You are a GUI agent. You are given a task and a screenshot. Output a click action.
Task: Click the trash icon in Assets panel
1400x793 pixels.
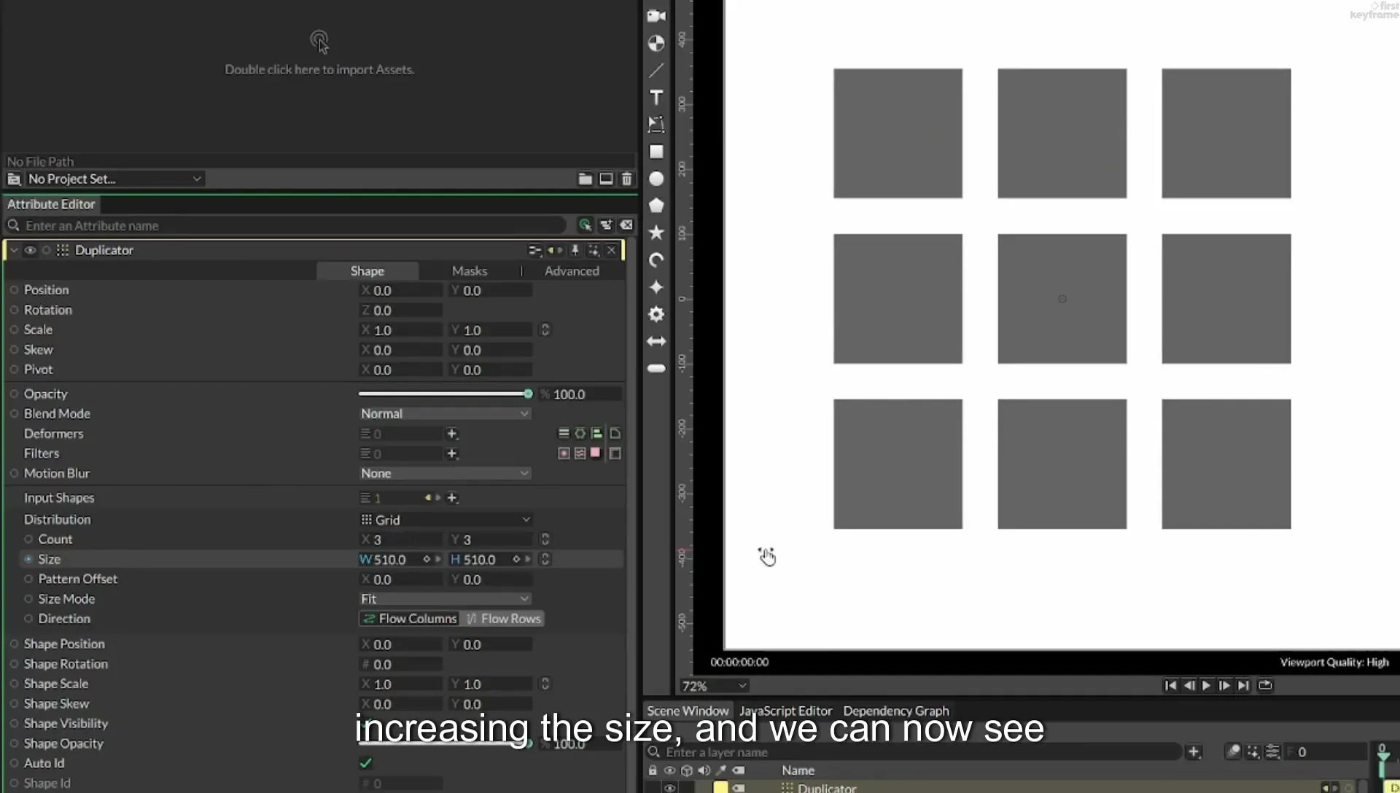click(x=626, y=179)
